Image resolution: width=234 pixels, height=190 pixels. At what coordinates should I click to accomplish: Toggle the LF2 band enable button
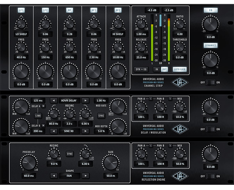(x=45, y=10)
